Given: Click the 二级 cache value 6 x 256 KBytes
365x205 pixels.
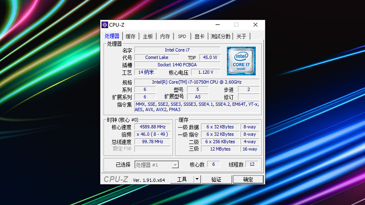Looking at the screenshot, I should click(220, 141).
